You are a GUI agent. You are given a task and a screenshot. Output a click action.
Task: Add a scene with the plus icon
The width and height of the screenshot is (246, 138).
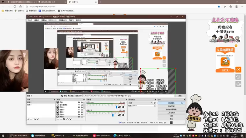[x=28, y=119]
